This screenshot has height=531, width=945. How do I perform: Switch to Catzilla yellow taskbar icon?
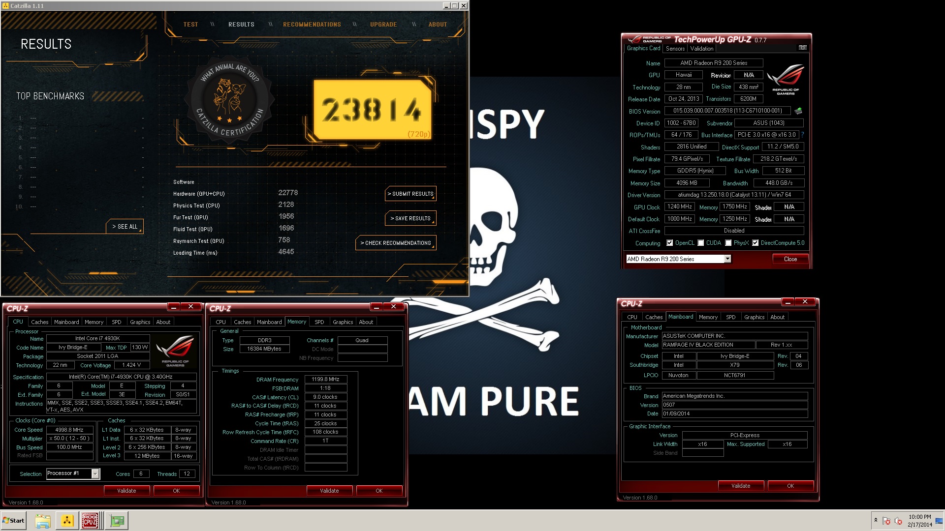click(x=67, y=521)
